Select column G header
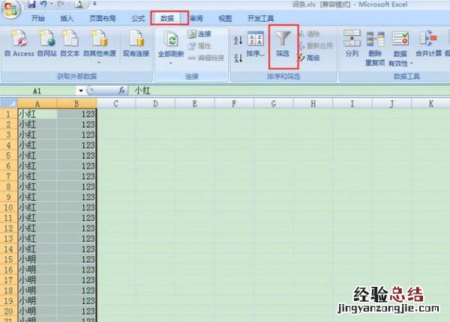Viewport: 450px width, 322px height. [x=274, y=103]
